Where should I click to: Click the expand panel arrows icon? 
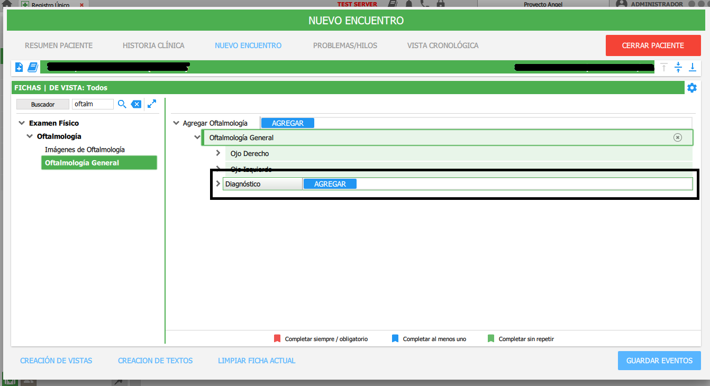(x=152, y=104)
